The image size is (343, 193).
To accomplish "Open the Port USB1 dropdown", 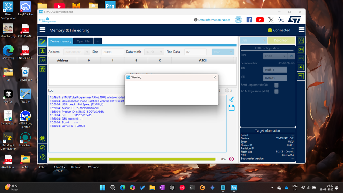I will click(x=275, y=56).
